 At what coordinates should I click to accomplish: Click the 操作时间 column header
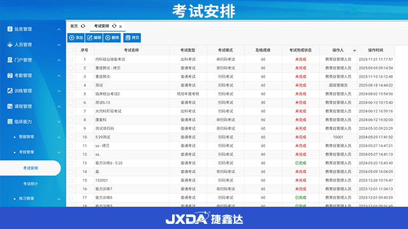click(x=375, y=50)
